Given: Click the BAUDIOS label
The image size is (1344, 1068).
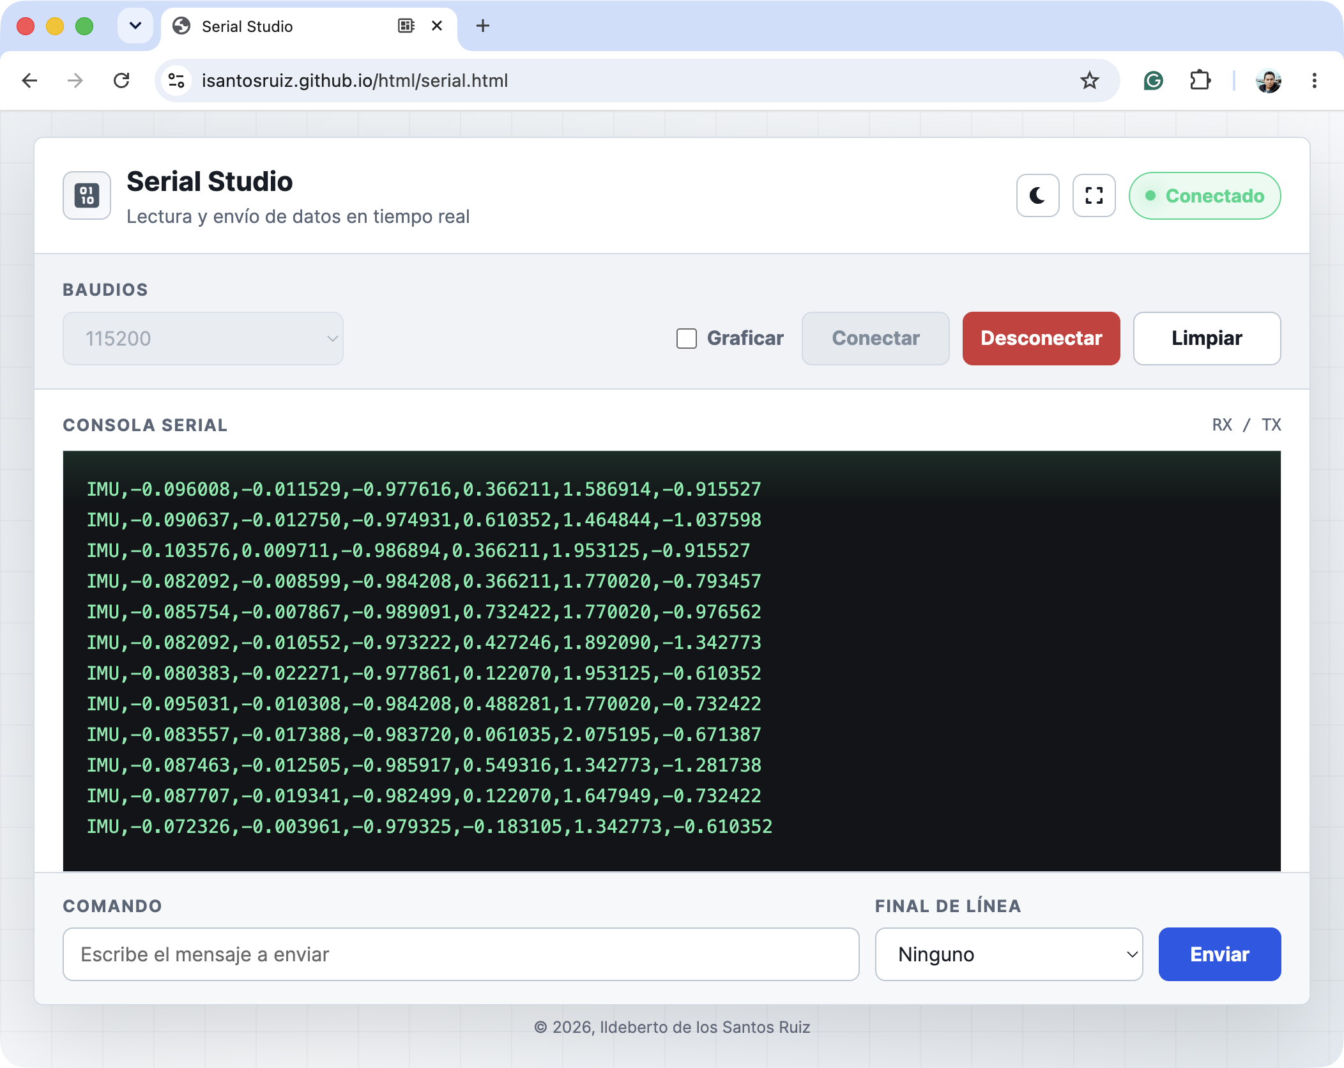Looking at the screenshot, I should [x=105, y=290].
